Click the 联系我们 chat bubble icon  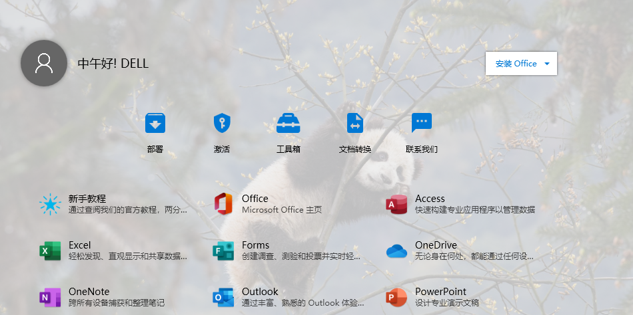tap(422, 123)
